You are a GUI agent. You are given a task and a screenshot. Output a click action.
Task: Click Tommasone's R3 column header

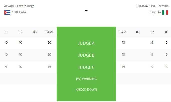[138, 32]
